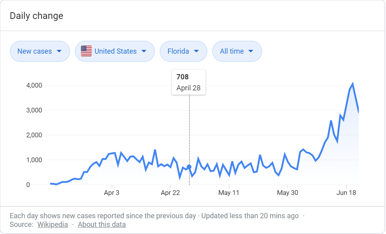Click the 708 April 28 tooltip
This screenshot has width=386, height=234.
click(188, 82)
